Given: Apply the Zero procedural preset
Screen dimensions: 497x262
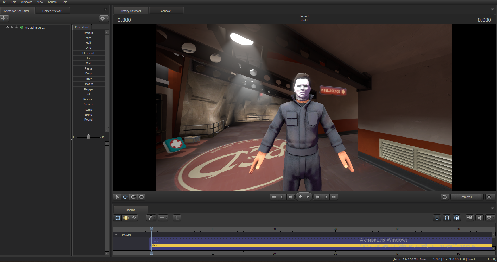Looking at the screenshot, I should point(88,38).
